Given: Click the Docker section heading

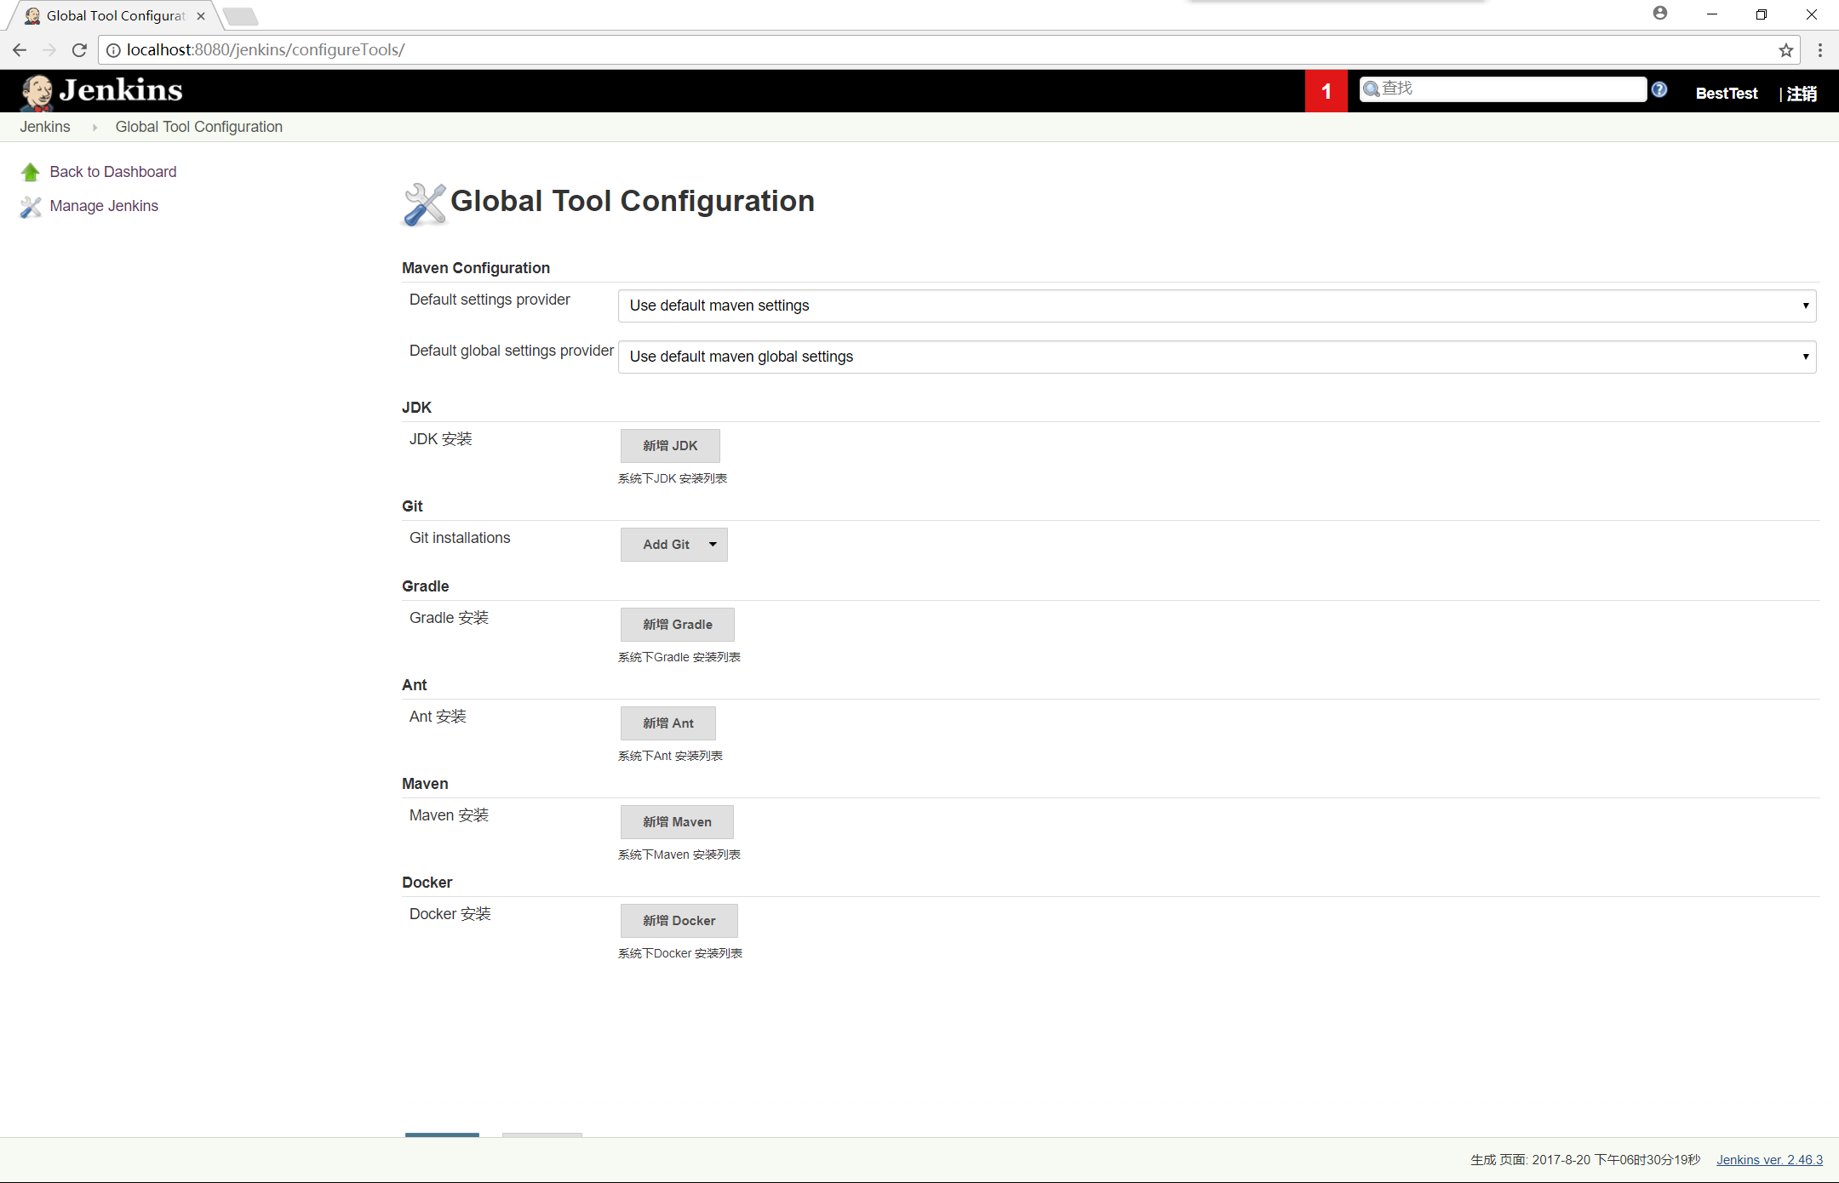Looking at the screenshot, I should coord(427,883).
